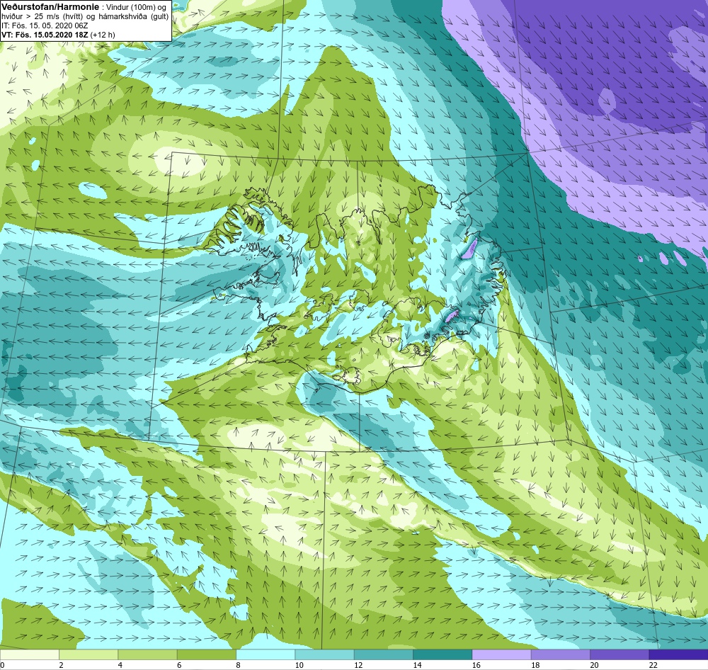This screenshot has height=670, width=708.
Task: Click the legend label "10"
Action: [299, 665]
